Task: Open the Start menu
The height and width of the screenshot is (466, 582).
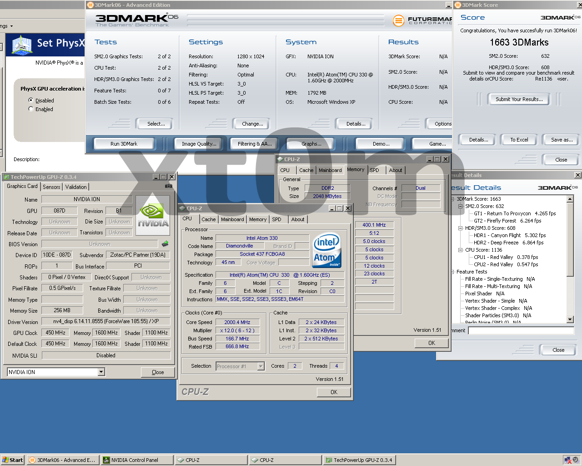Action: click(x=12, y=460)
